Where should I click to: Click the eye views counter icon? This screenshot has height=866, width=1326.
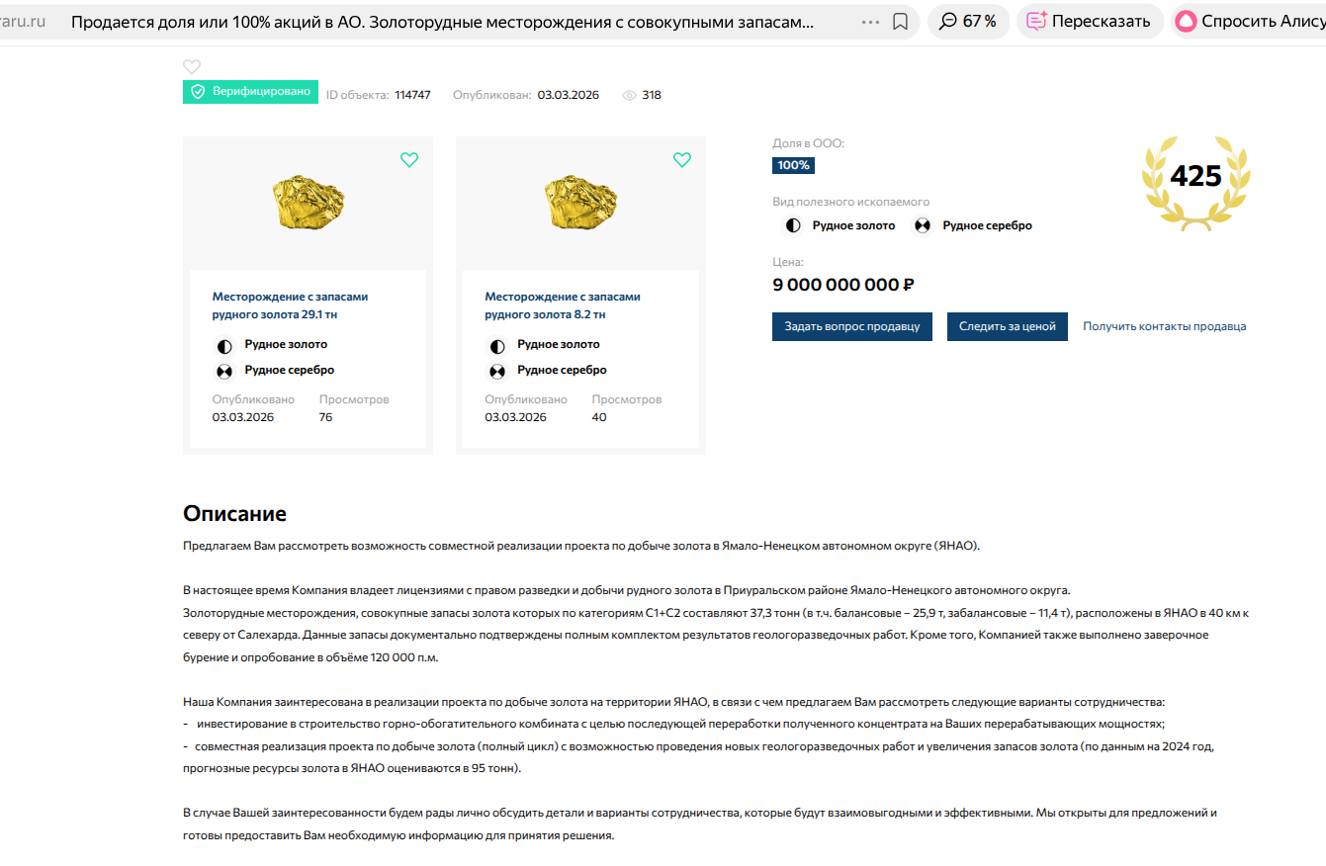[629, 96]
